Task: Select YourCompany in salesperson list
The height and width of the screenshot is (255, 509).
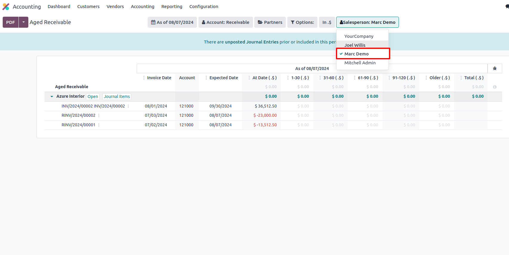Action: click(x=363, y=36)
